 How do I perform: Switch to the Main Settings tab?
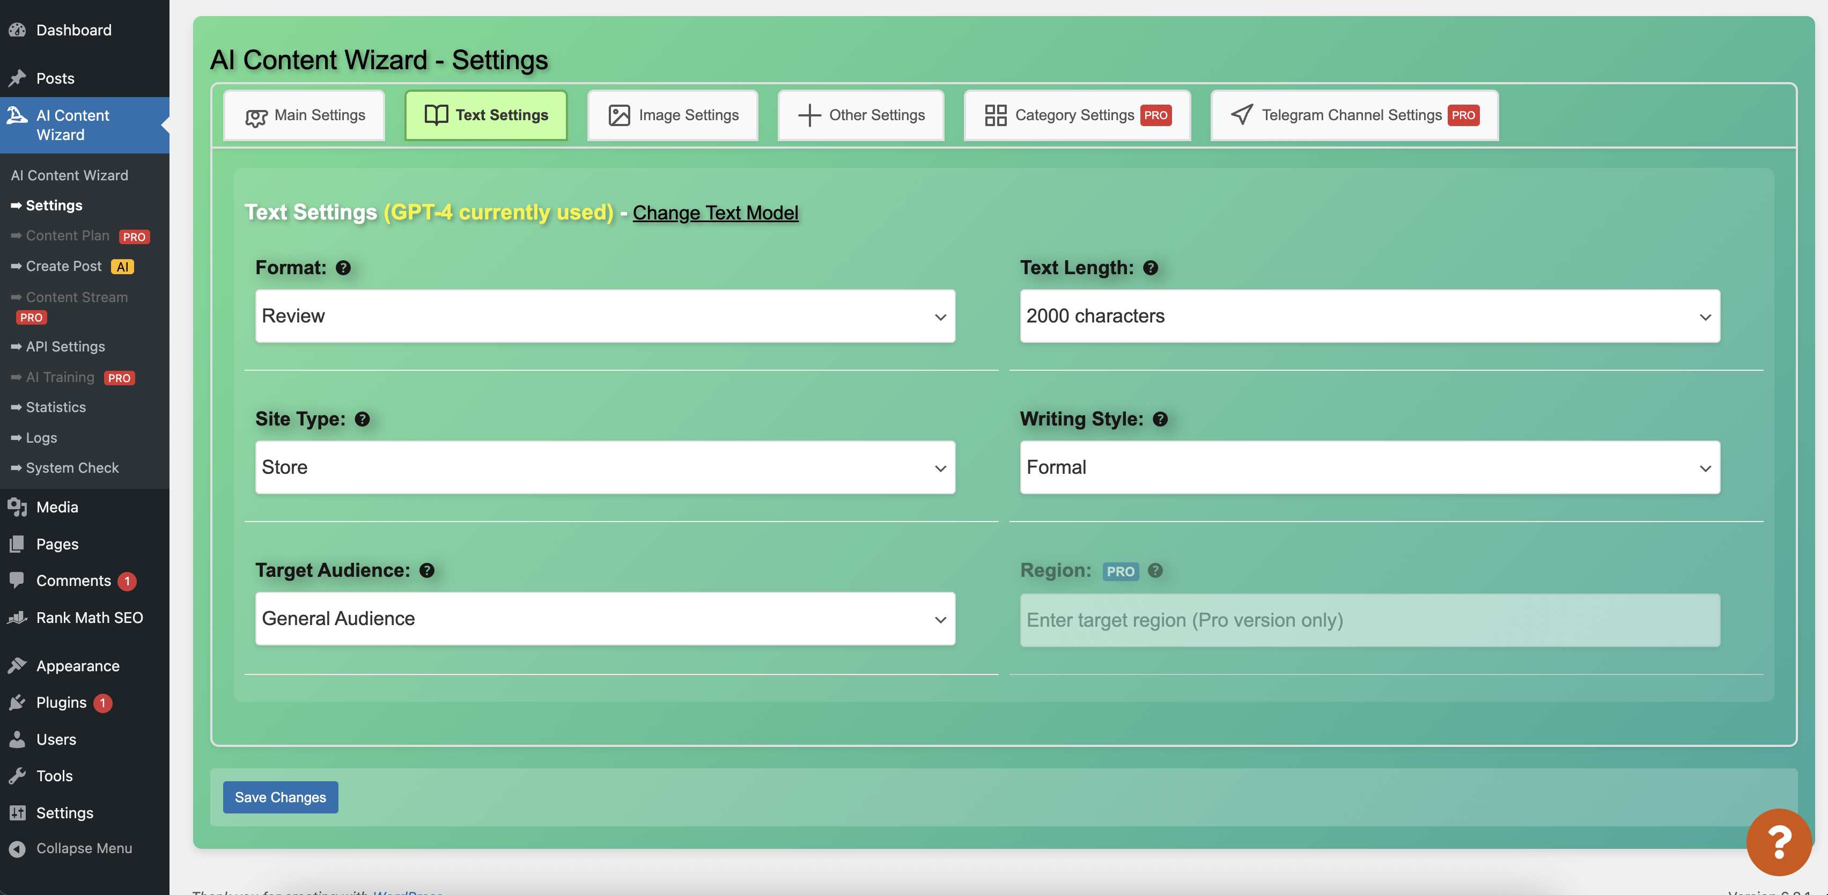point(305,115)
